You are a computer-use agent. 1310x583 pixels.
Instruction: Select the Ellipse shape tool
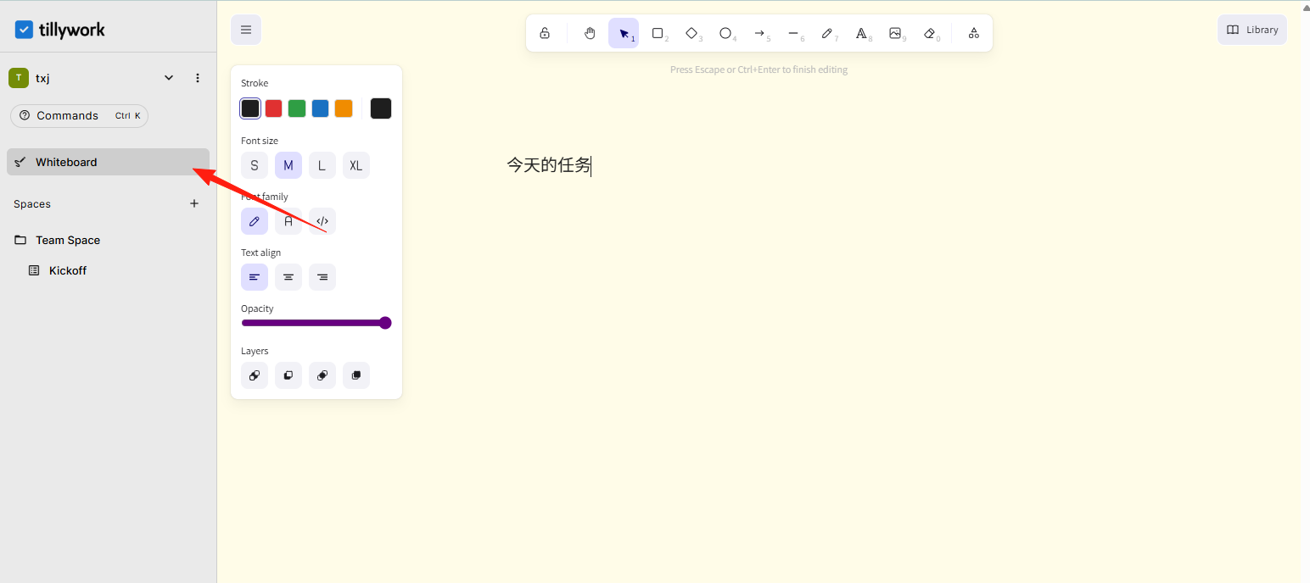coord(725,33)
